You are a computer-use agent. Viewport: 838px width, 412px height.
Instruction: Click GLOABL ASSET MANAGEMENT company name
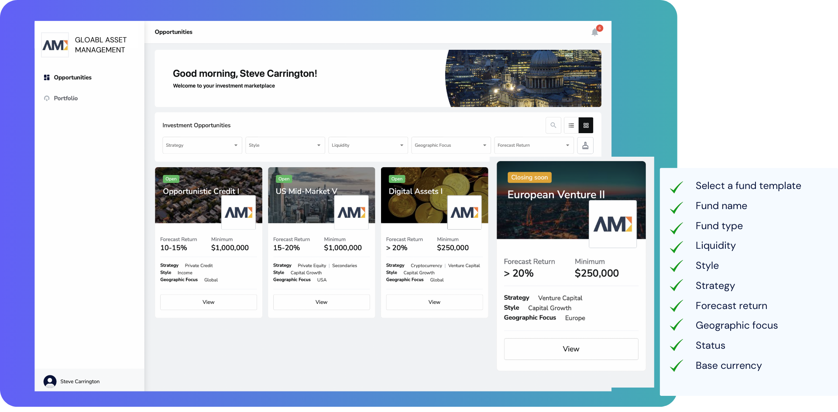100,45
